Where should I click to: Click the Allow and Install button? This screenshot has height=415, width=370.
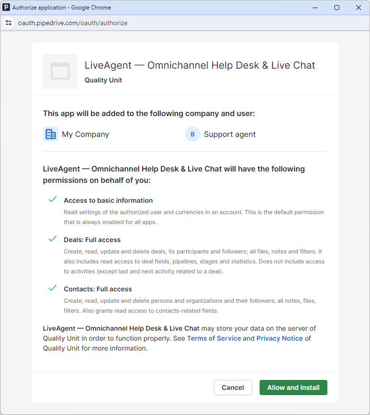click(293, 388)
